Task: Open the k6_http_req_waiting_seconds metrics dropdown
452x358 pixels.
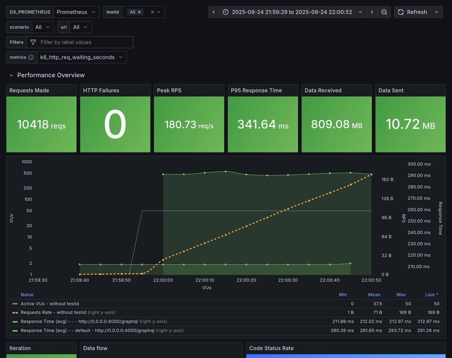Action: (x=82, y=57)
